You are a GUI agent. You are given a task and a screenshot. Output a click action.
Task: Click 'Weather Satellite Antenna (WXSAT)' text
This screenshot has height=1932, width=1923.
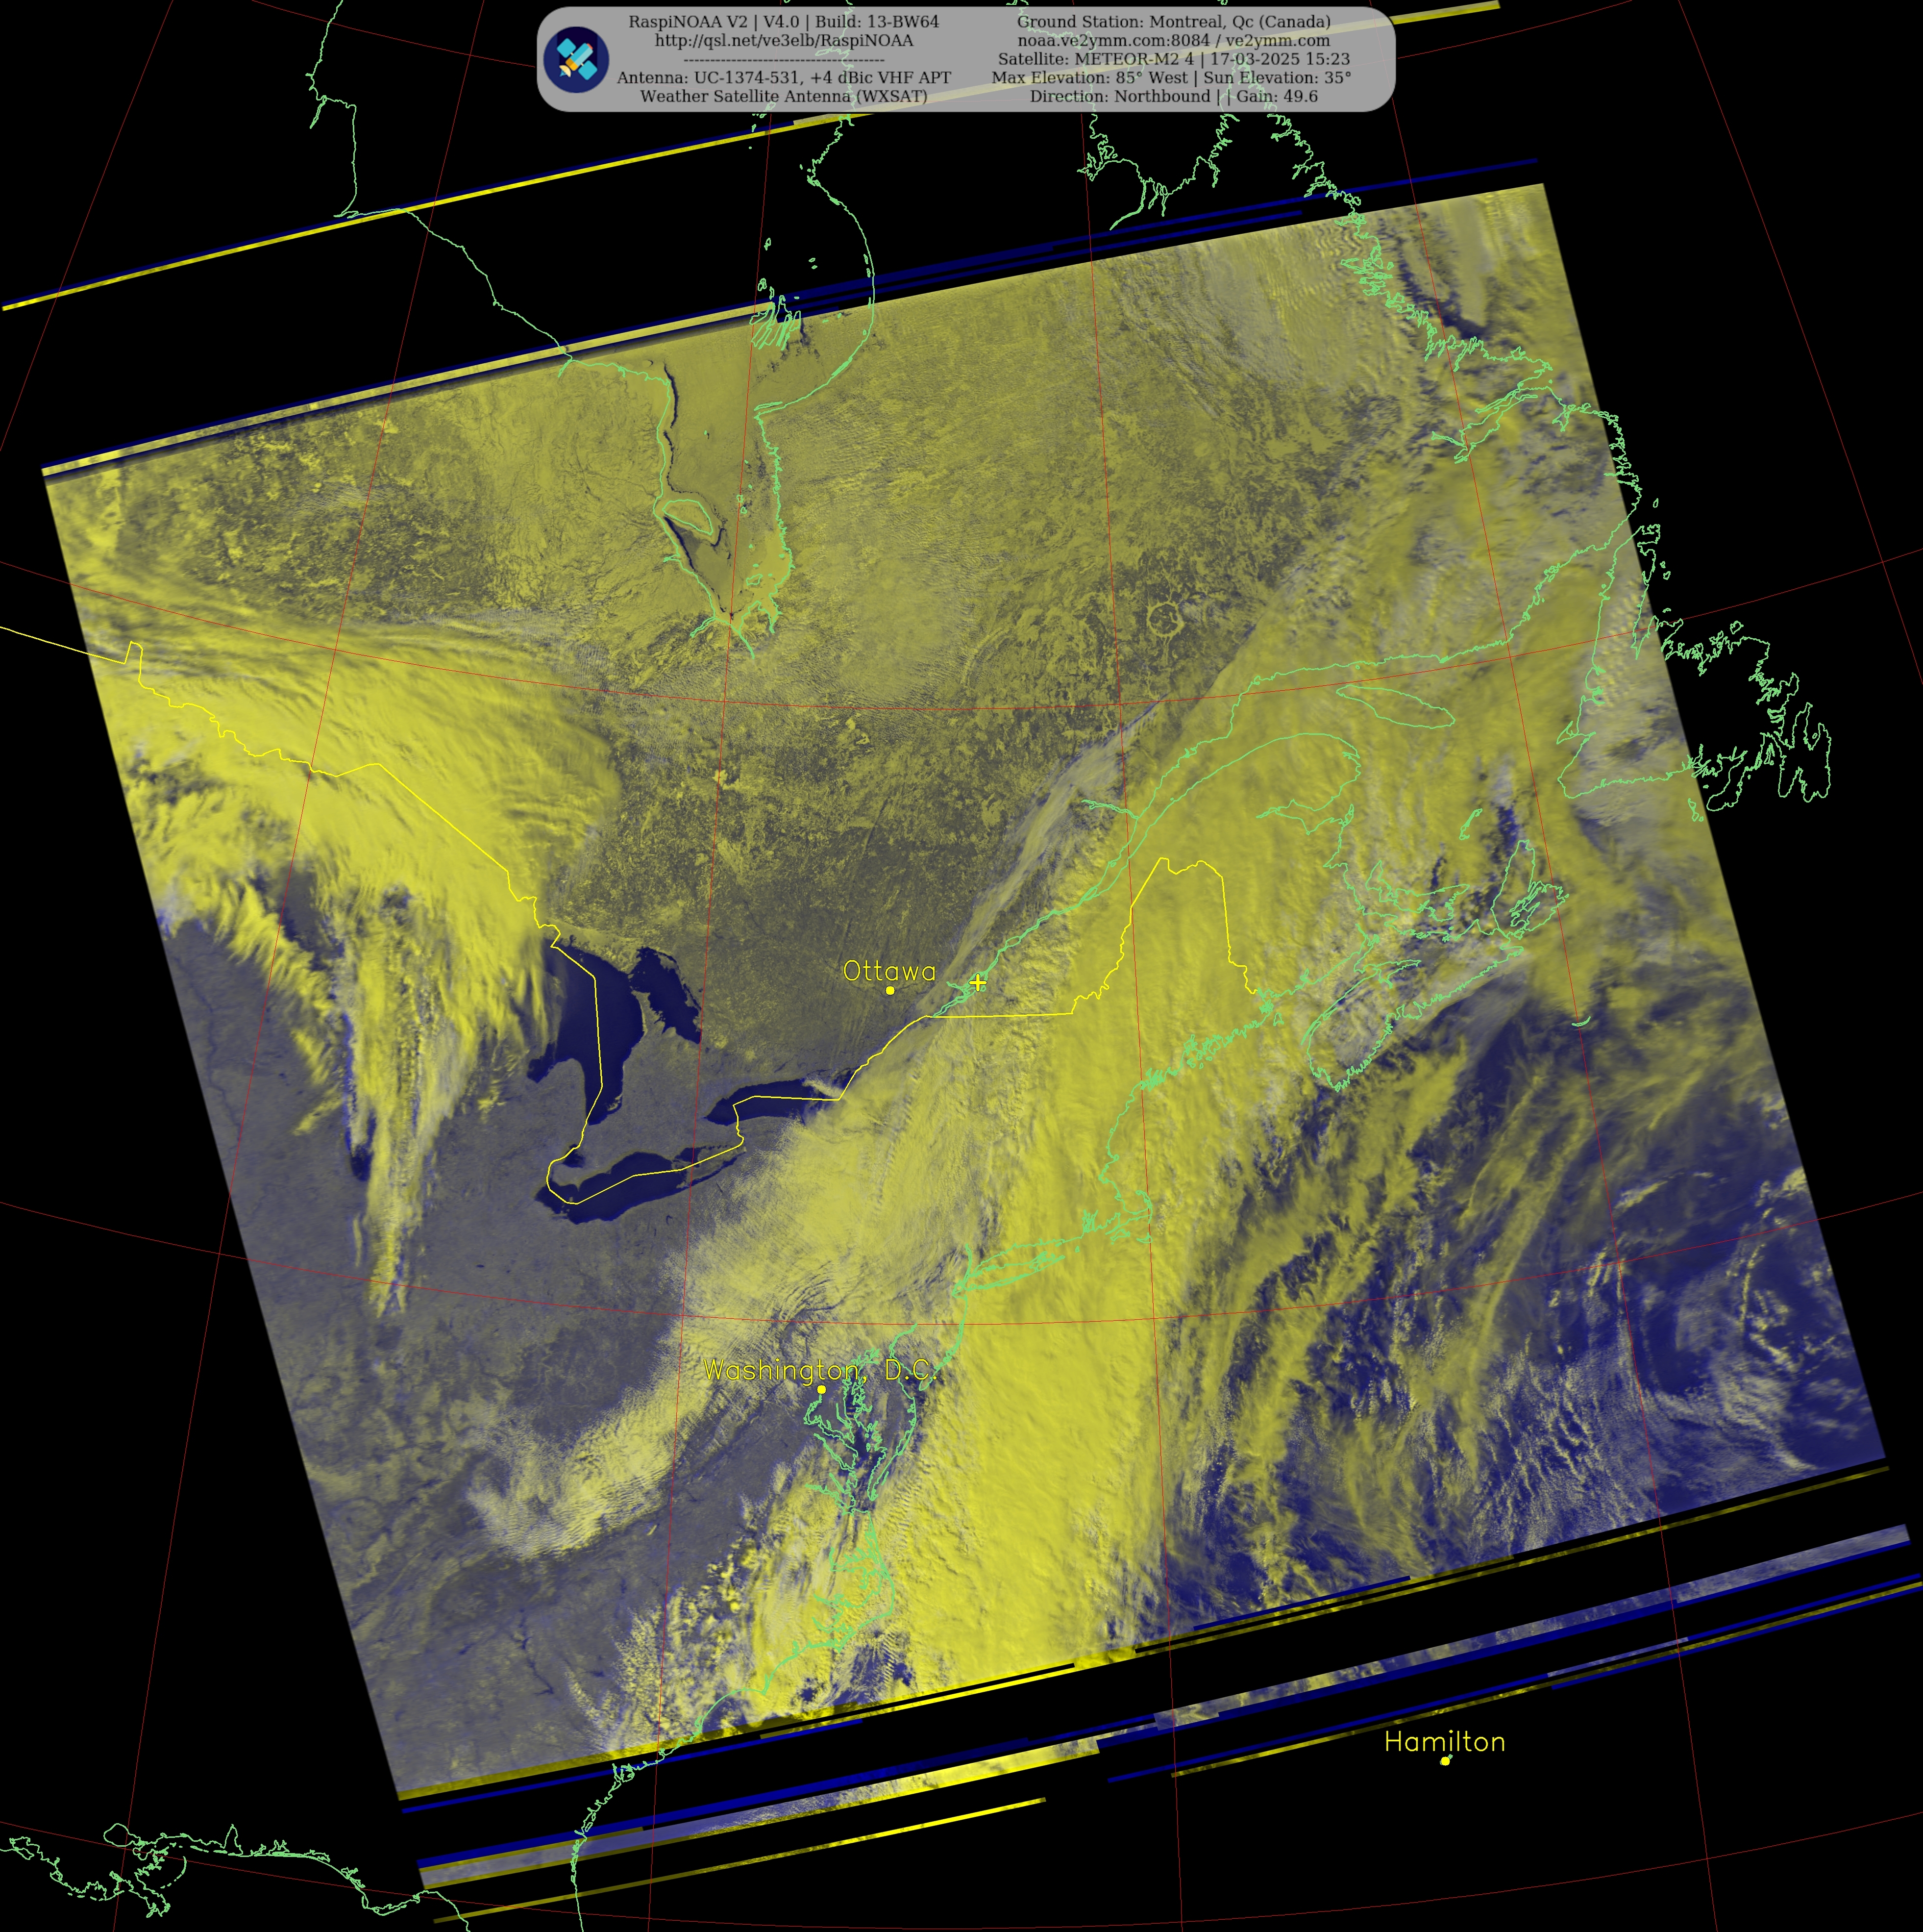click(x=784, y=97)
